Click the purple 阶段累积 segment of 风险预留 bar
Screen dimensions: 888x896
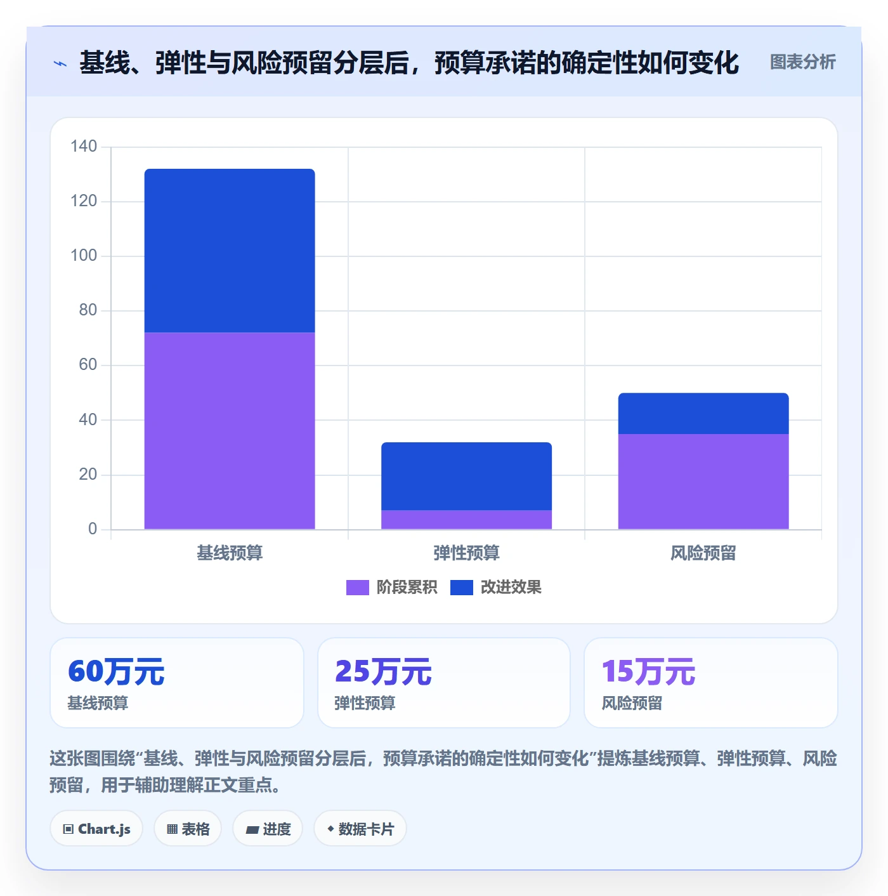[703, 482]
